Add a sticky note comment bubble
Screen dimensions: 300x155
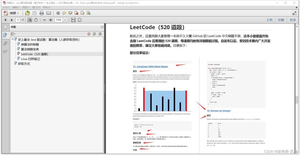click(x=64, y=13)
